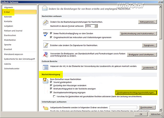Click the scrollbar up arrow
Image resolution: width=164 pixels, height=118 pixels.
pyautogui.click(x=160, y=7)
